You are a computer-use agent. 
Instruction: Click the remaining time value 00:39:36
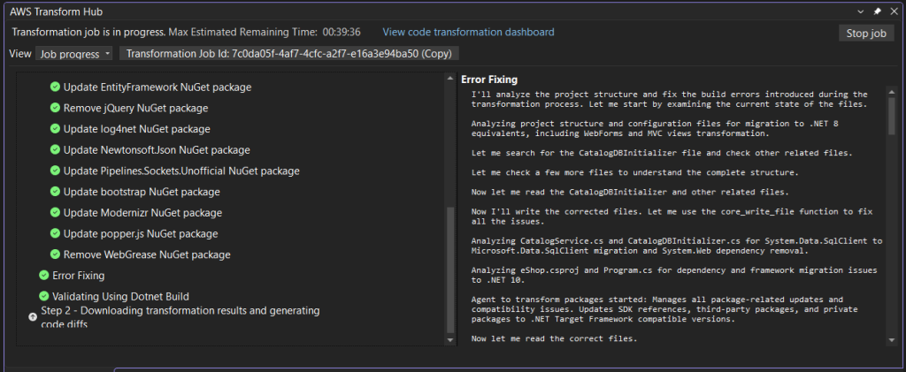(x=342, y=33)
